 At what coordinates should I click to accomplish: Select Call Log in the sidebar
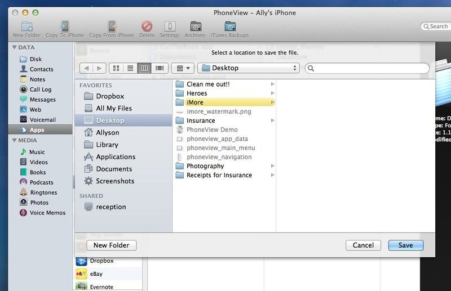click(40, 89)
